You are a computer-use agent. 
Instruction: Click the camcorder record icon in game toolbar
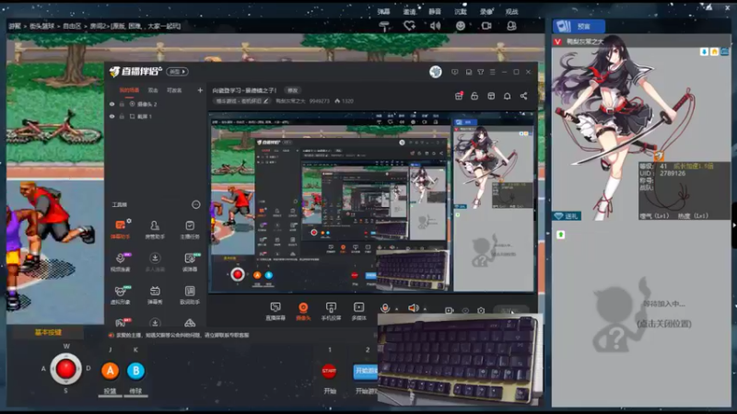(x=486, y=26)
